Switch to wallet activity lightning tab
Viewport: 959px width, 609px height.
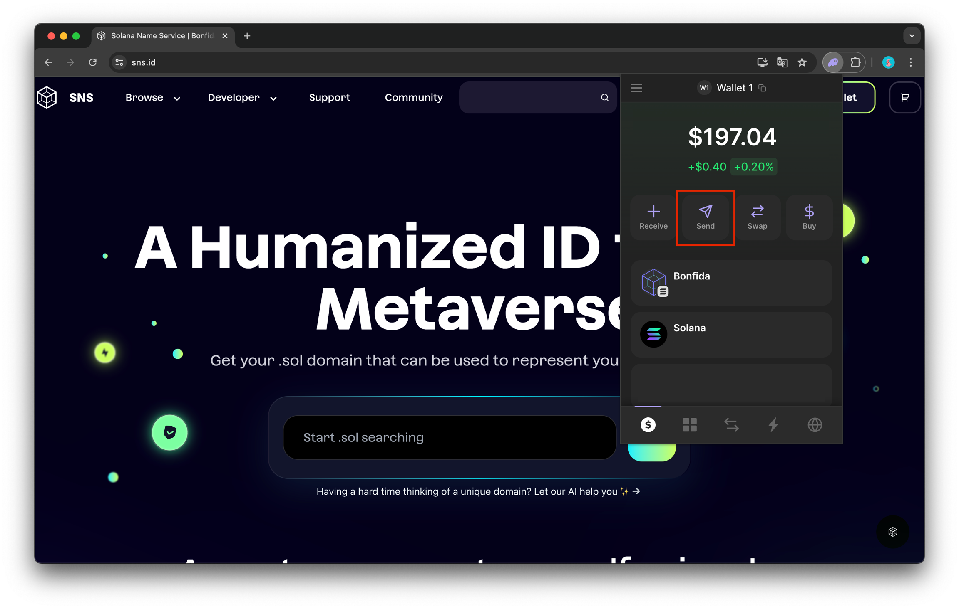click(773, 424)
